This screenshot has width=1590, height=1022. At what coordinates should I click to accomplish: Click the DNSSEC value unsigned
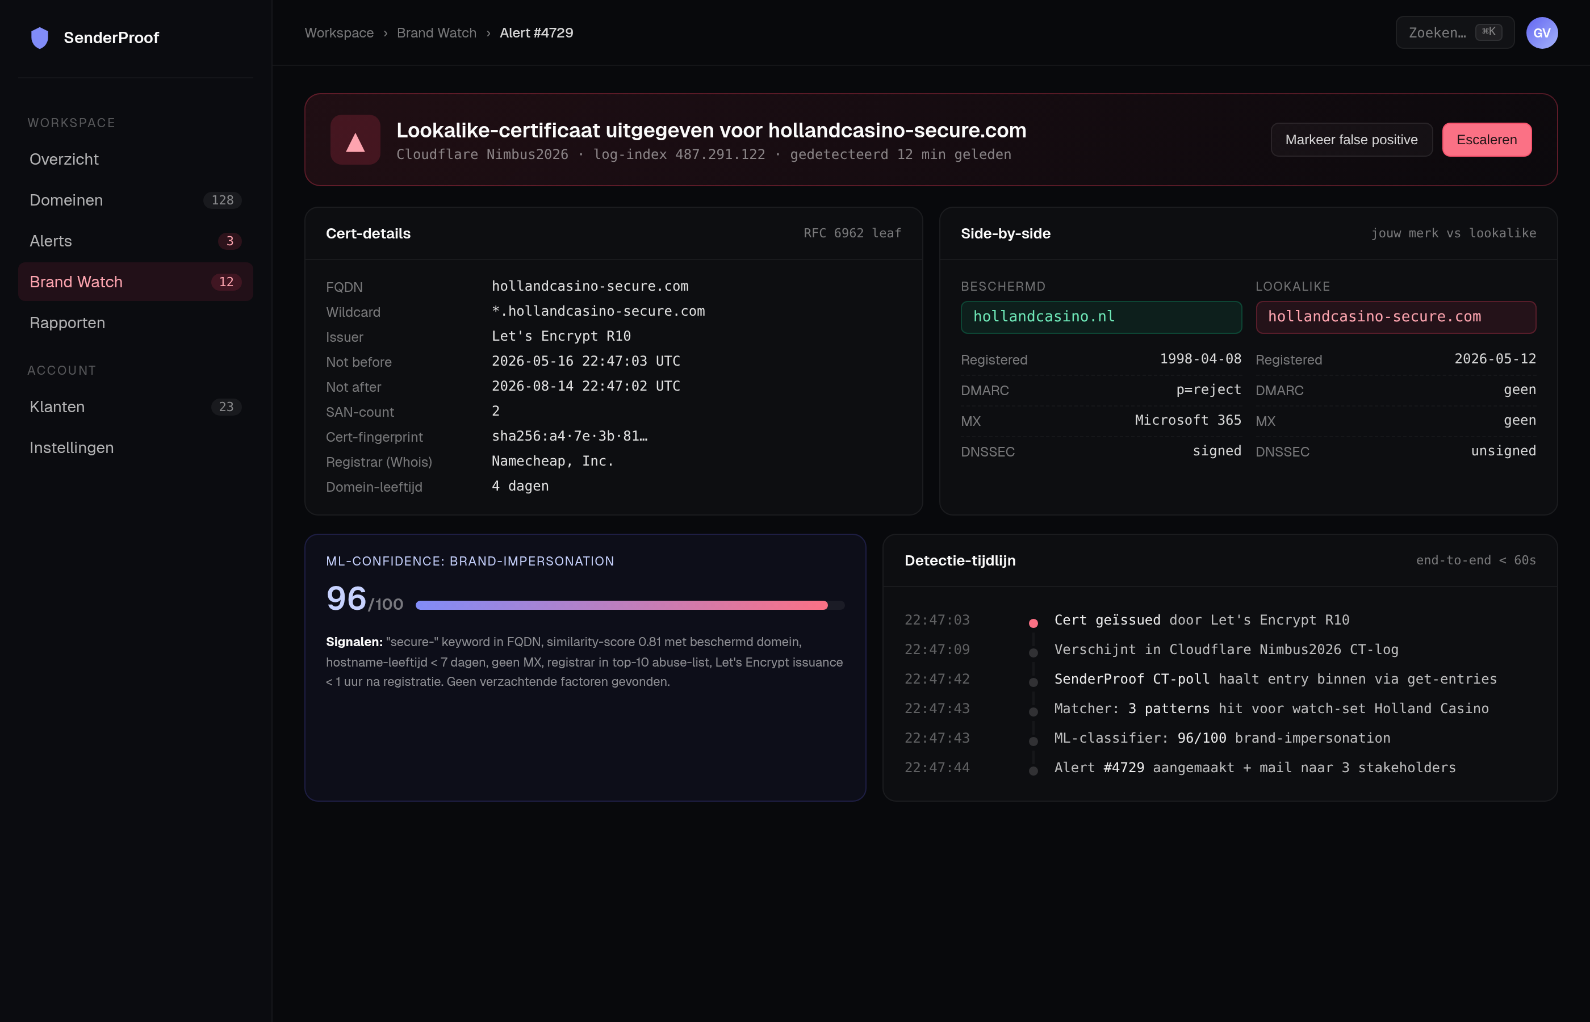pyautogui.click(x=1503, y=451)
